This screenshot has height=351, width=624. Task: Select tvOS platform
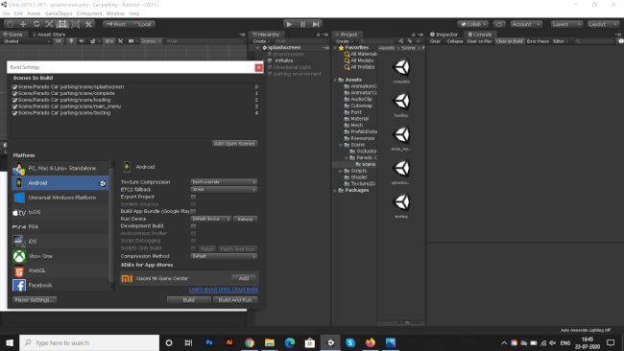coord(60,212)
